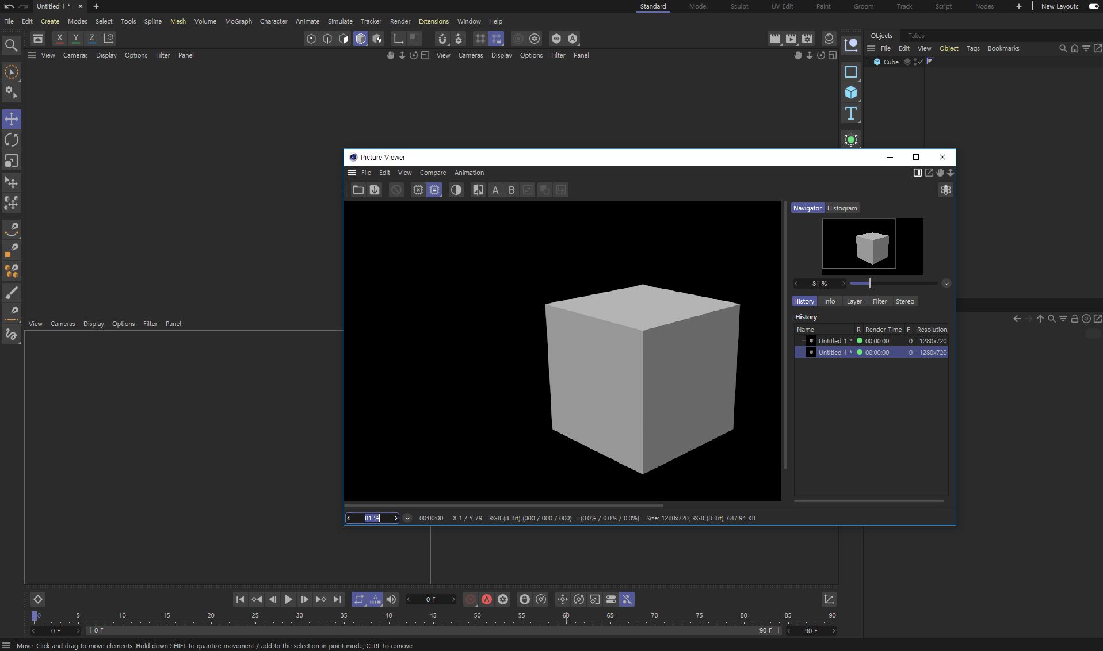Screen dimensions: 1103x651
Task: Click the Save image icon in Picture Viewer
Action: pos(375,190)
